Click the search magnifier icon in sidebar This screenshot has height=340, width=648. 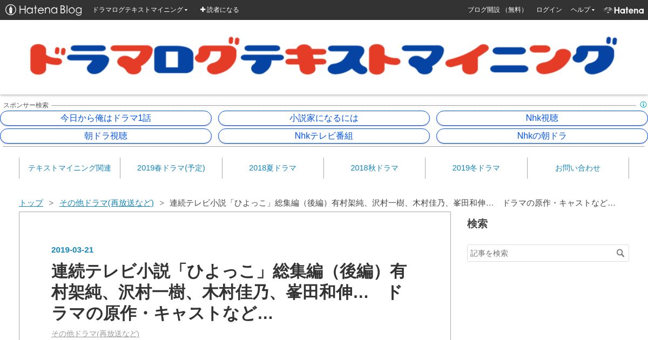(x=620, y=253)
